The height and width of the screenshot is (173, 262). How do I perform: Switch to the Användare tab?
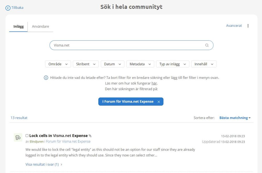tap(40, 26)
